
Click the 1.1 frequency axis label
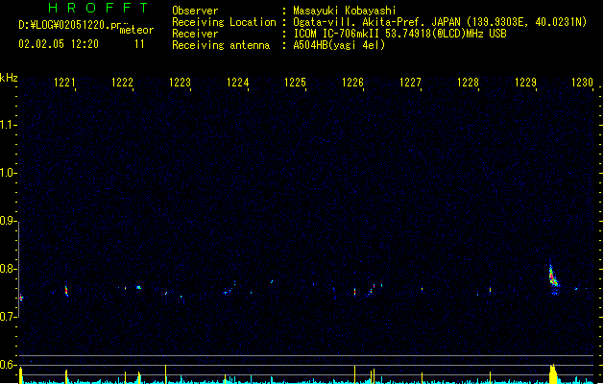[x=7, y=125]
